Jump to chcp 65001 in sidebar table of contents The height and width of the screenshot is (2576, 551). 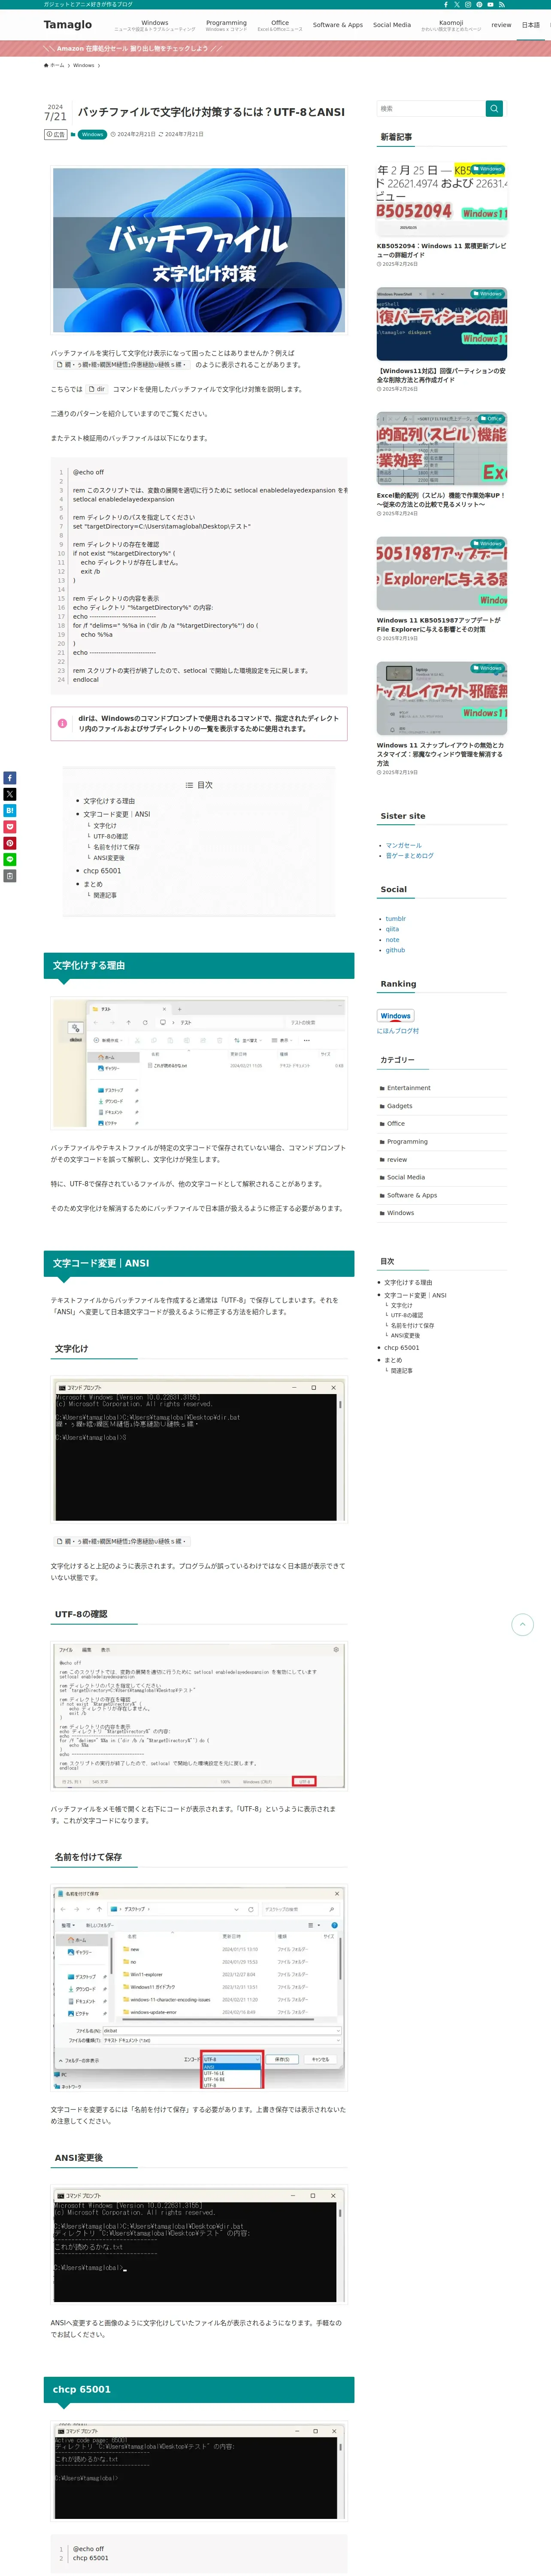(x=402, y=1348)
